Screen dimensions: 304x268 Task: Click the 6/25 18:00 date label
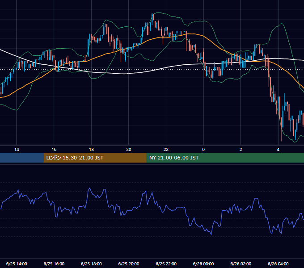91,264
